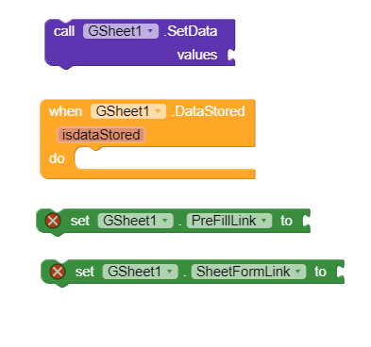Click the 'call' keyword on purple block
The image size is (371, 347).
pyautogui.click(x=64, y=31)
